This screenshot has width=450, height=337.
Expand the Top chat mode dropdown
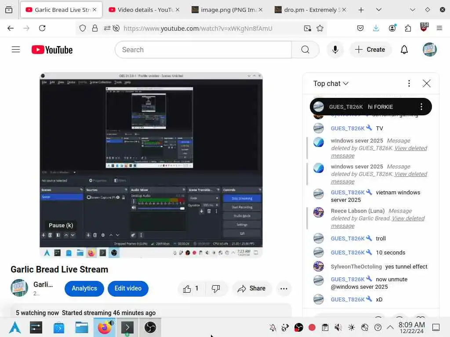coord(331,83)
